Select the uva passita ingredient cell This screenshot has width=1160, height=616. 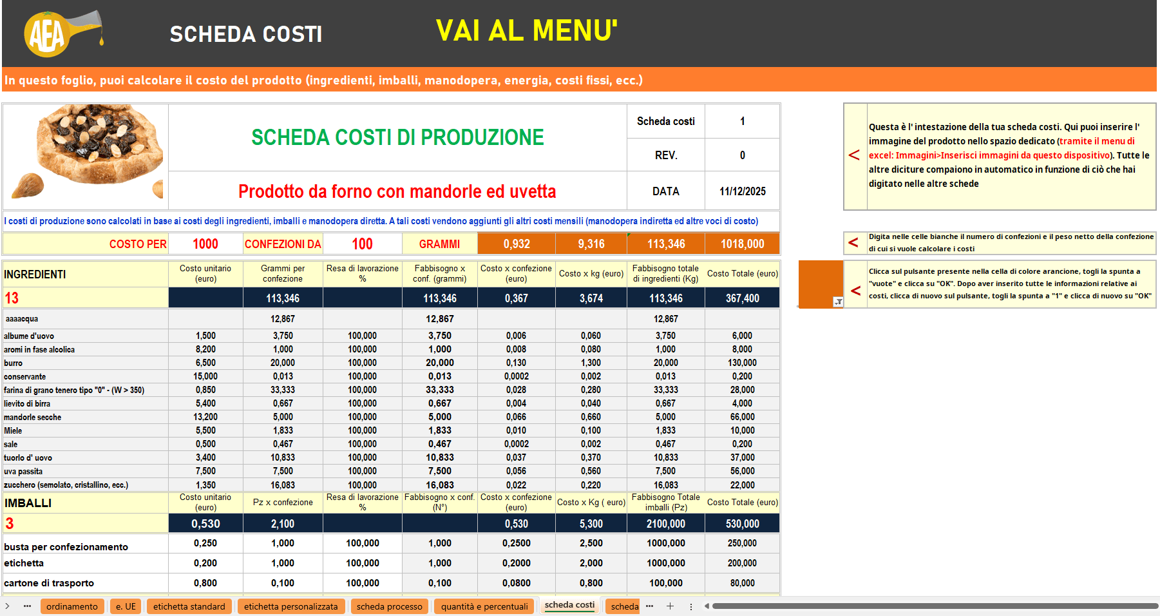click(x=85, y=471)
